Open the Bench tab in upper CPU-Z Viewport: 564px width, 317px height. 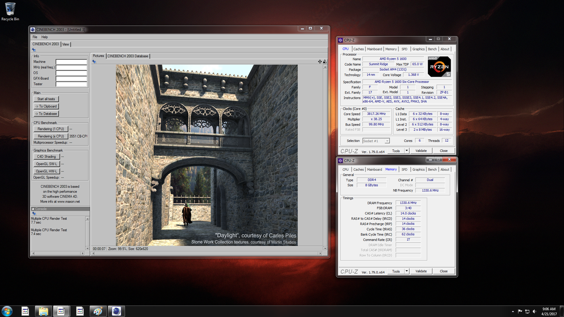432,49
